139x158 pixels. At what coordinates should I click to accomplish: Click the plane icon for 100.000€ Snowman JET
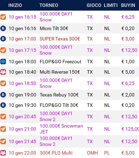point(3,129)
